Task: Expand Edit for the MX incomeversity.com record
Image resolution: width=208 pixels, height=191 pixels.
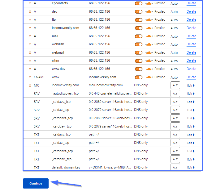Action: tap(191, 86)
